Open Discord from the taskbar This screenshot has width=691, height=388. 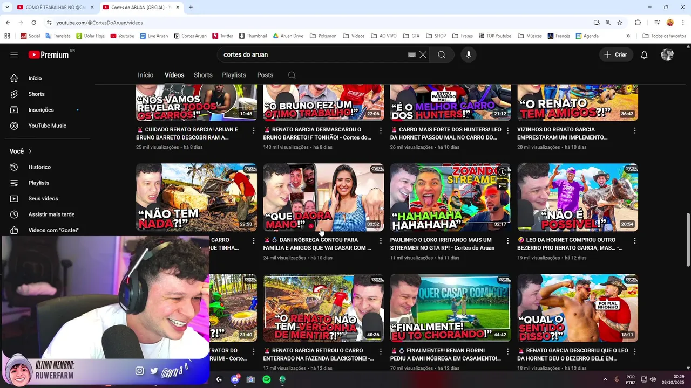[x=235, y=379]
